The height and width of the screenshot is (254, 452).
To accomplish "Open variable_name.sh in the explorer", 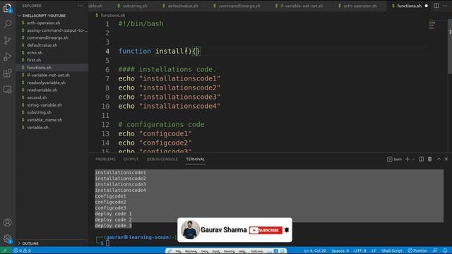I will pos(44,120).
